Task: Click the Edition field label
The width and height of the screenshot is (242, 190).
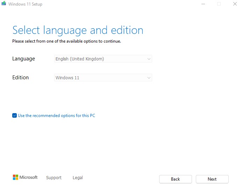Action: pyautogui.click(x=21, y=77)
